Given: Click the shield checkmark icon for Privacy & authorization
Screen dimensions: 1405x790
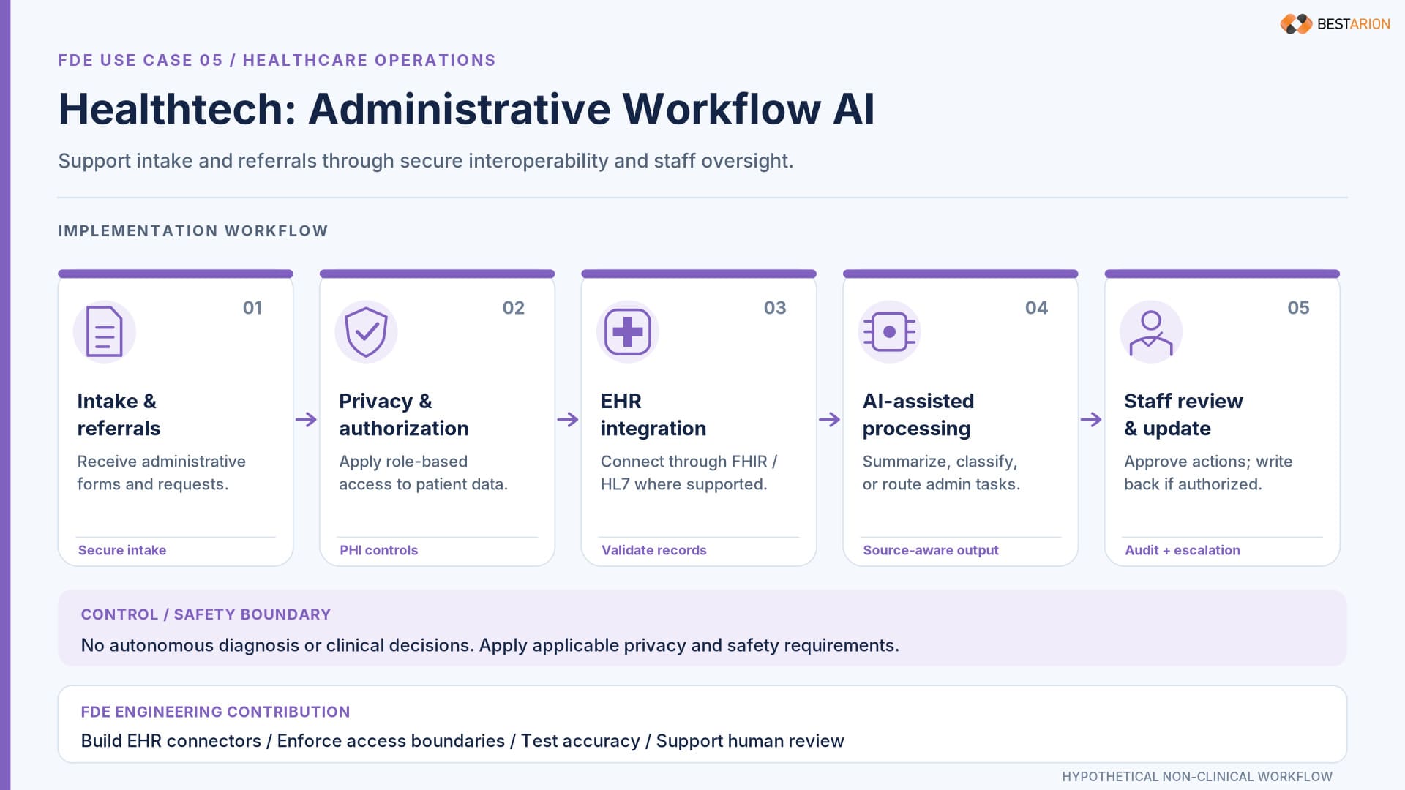Looking at the screenshot, I should click(x=366, y=332).
